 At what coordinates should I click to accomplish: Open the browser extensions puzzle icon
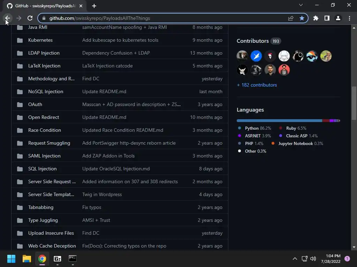(316, 18)
